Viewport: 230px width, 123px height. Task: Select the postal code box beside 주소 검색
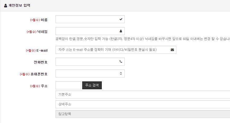tap(68, 85)
